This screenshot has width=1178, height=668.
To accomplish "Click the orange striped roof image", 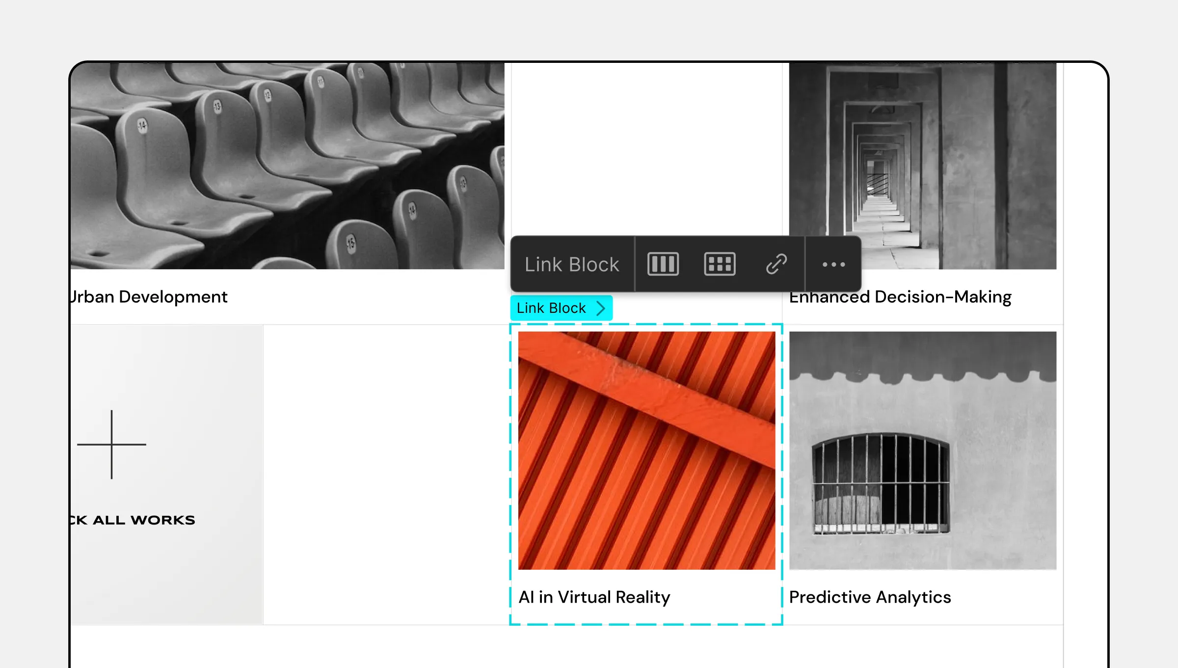I will click(647, 450).
